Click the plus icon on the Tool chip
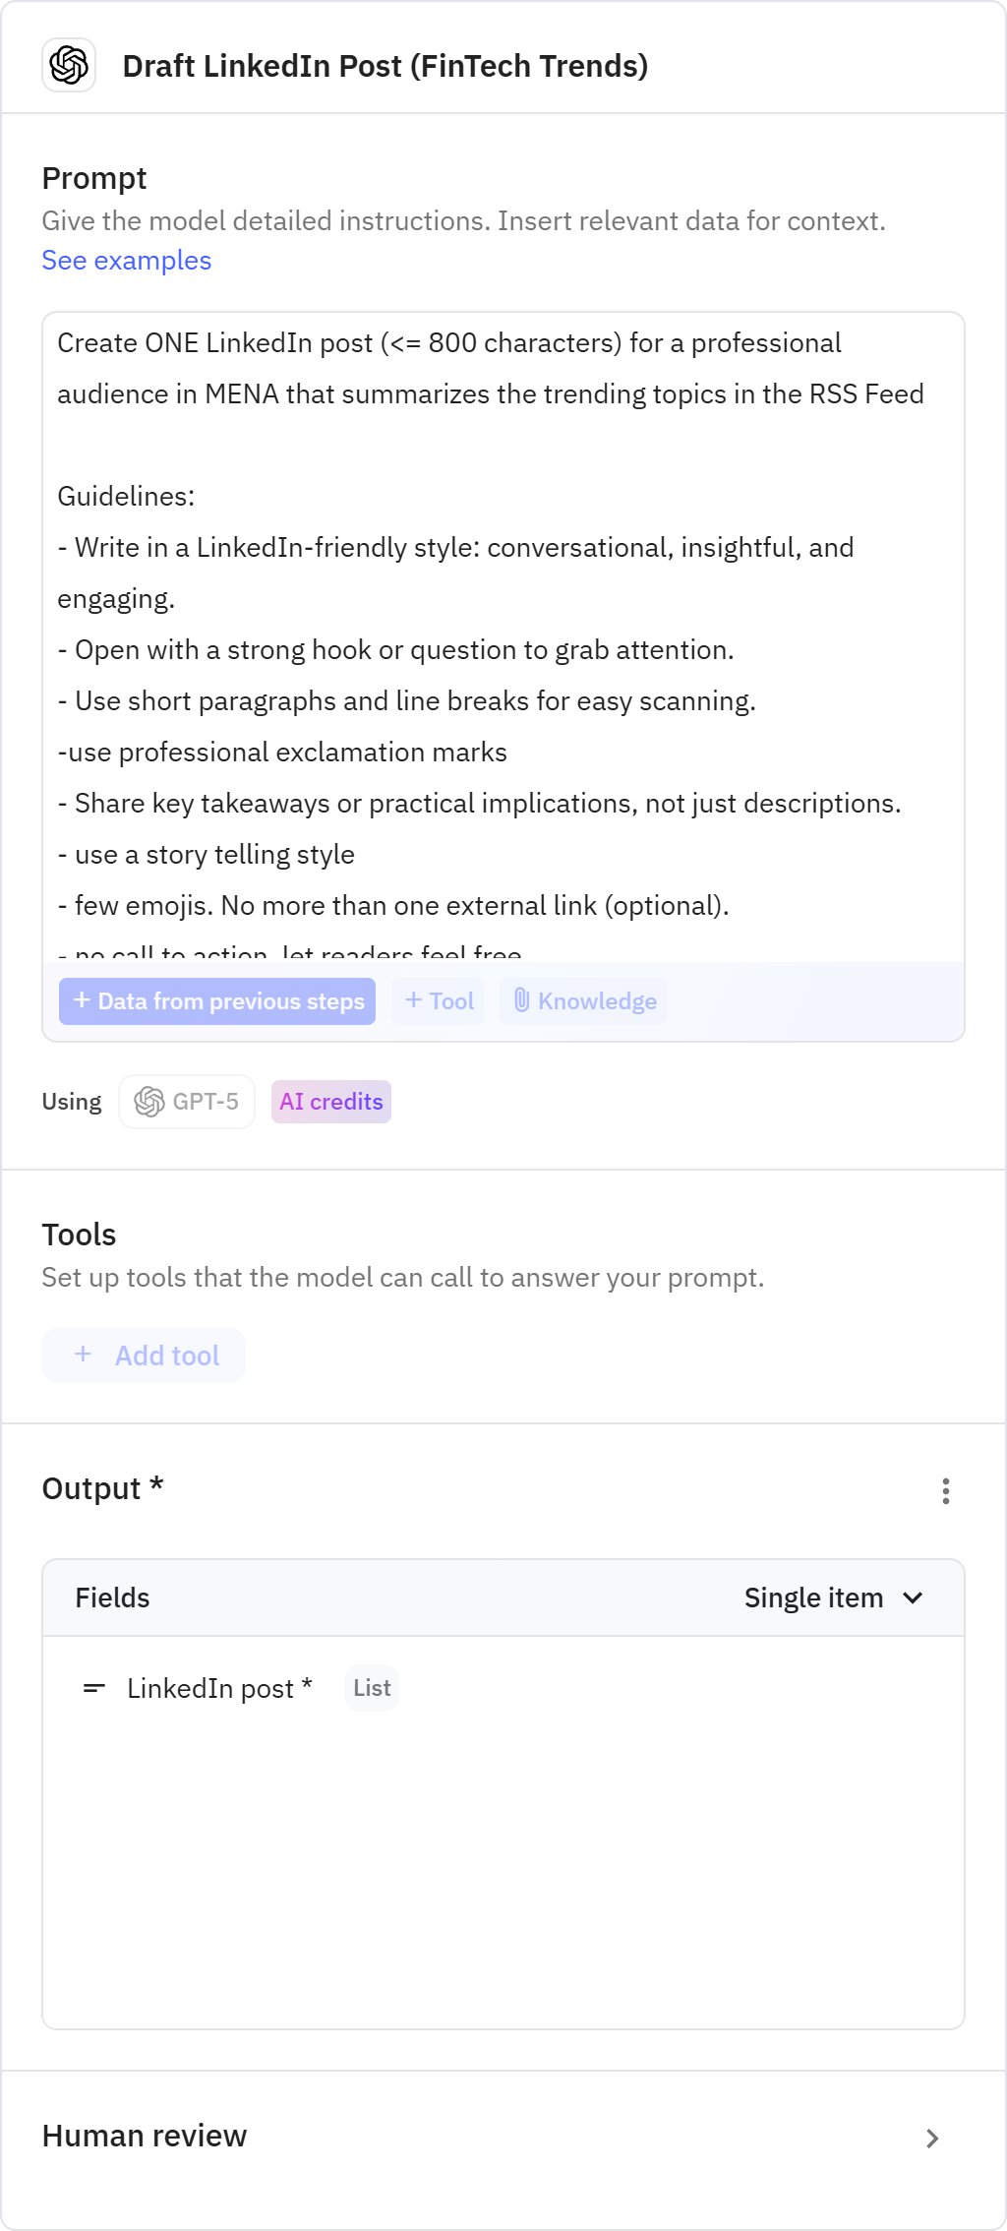 pyautogui.click(x=412, y=1001)
